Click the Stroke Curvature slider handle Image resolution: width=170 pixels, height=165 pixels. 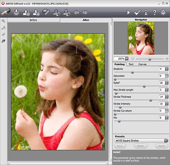115,114
